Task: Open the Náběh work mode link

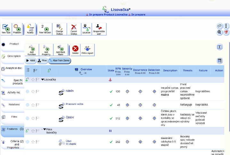Action: click(x=70, y=91)
